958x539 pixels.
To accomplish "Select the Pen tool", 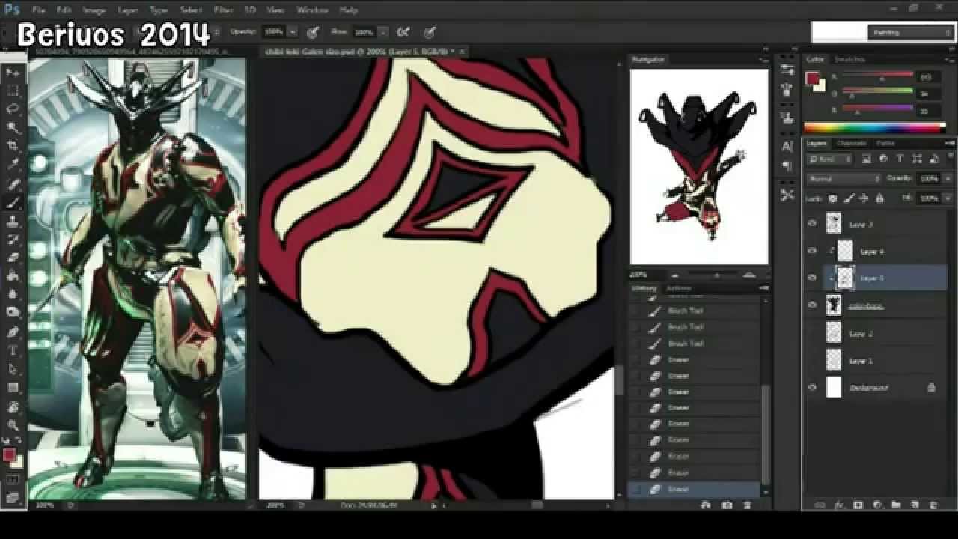I will pyautogui.click(x=13, y=332).
